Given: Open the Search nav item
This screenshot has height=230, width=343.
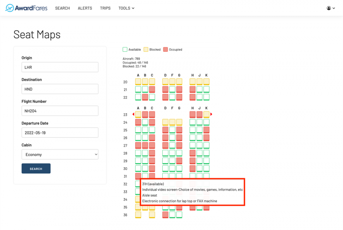Looking at the screenshot, I should 63,8.
